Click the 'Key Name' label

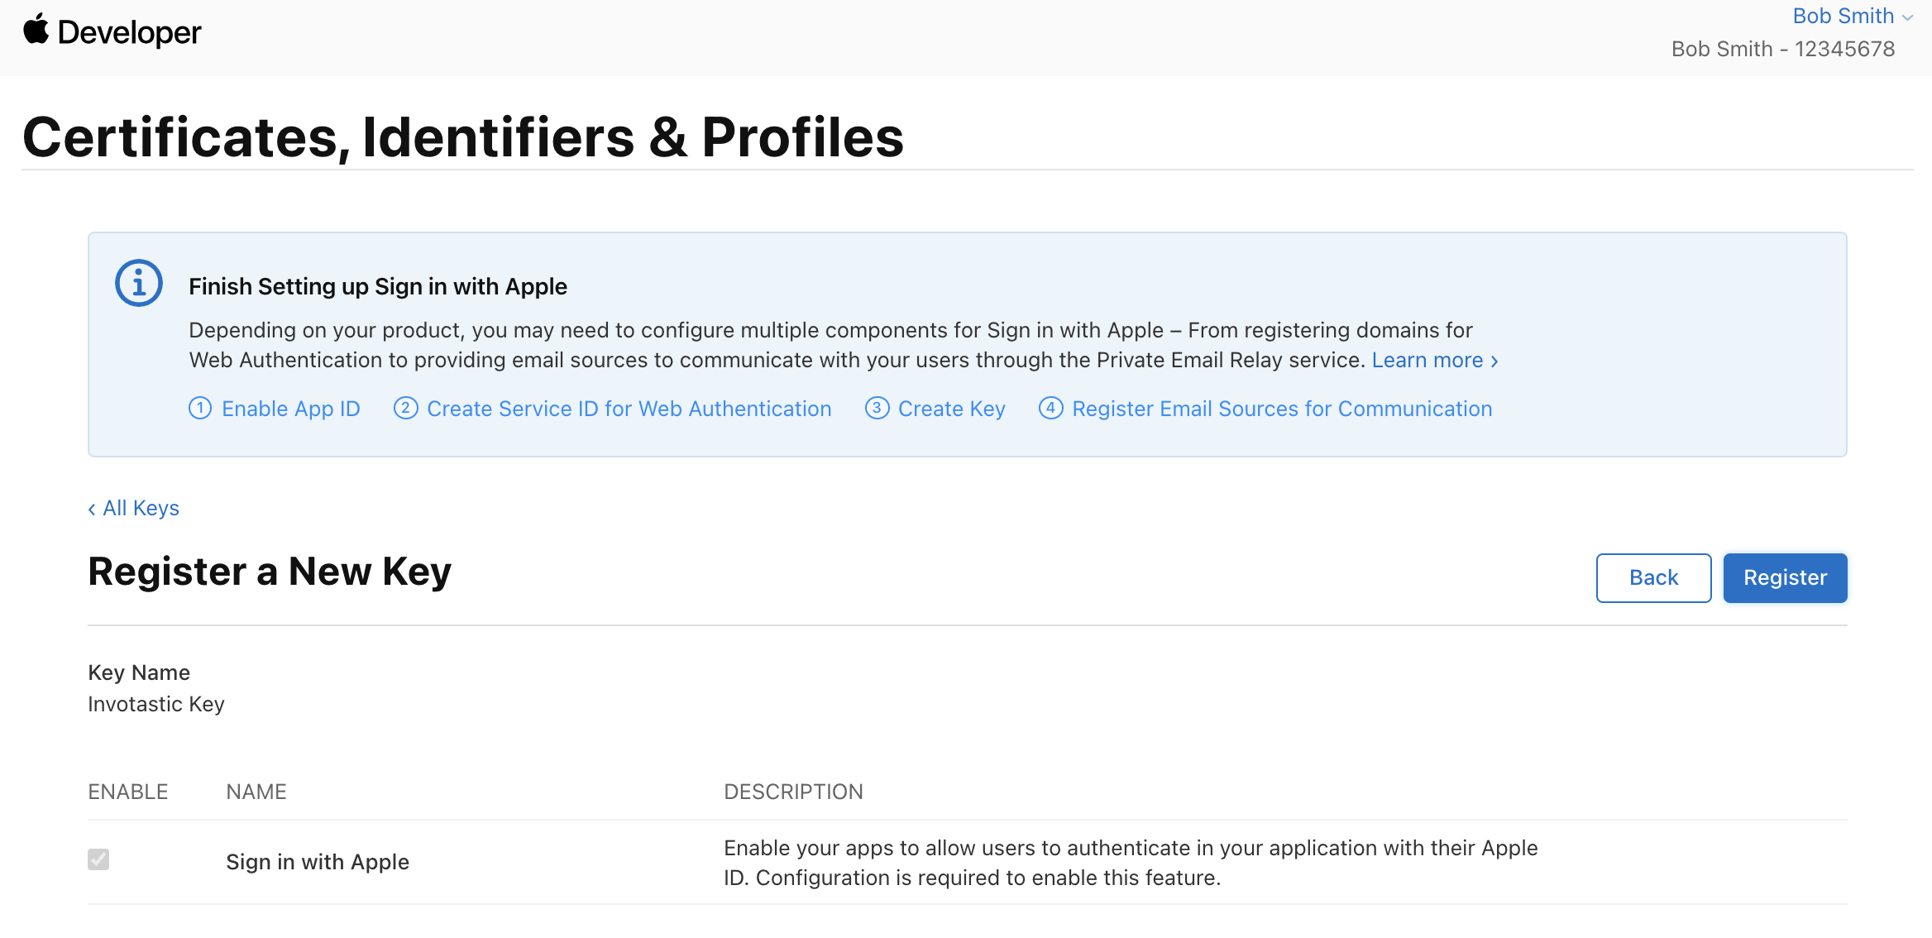click(139, 672)
